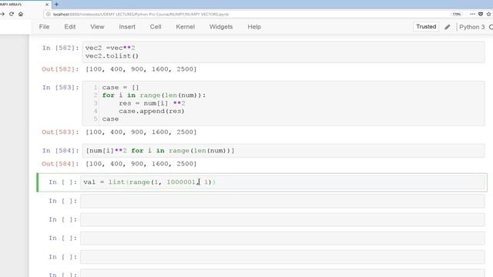
Task: Click output list of Out[584]
Action: click(141, 164)
